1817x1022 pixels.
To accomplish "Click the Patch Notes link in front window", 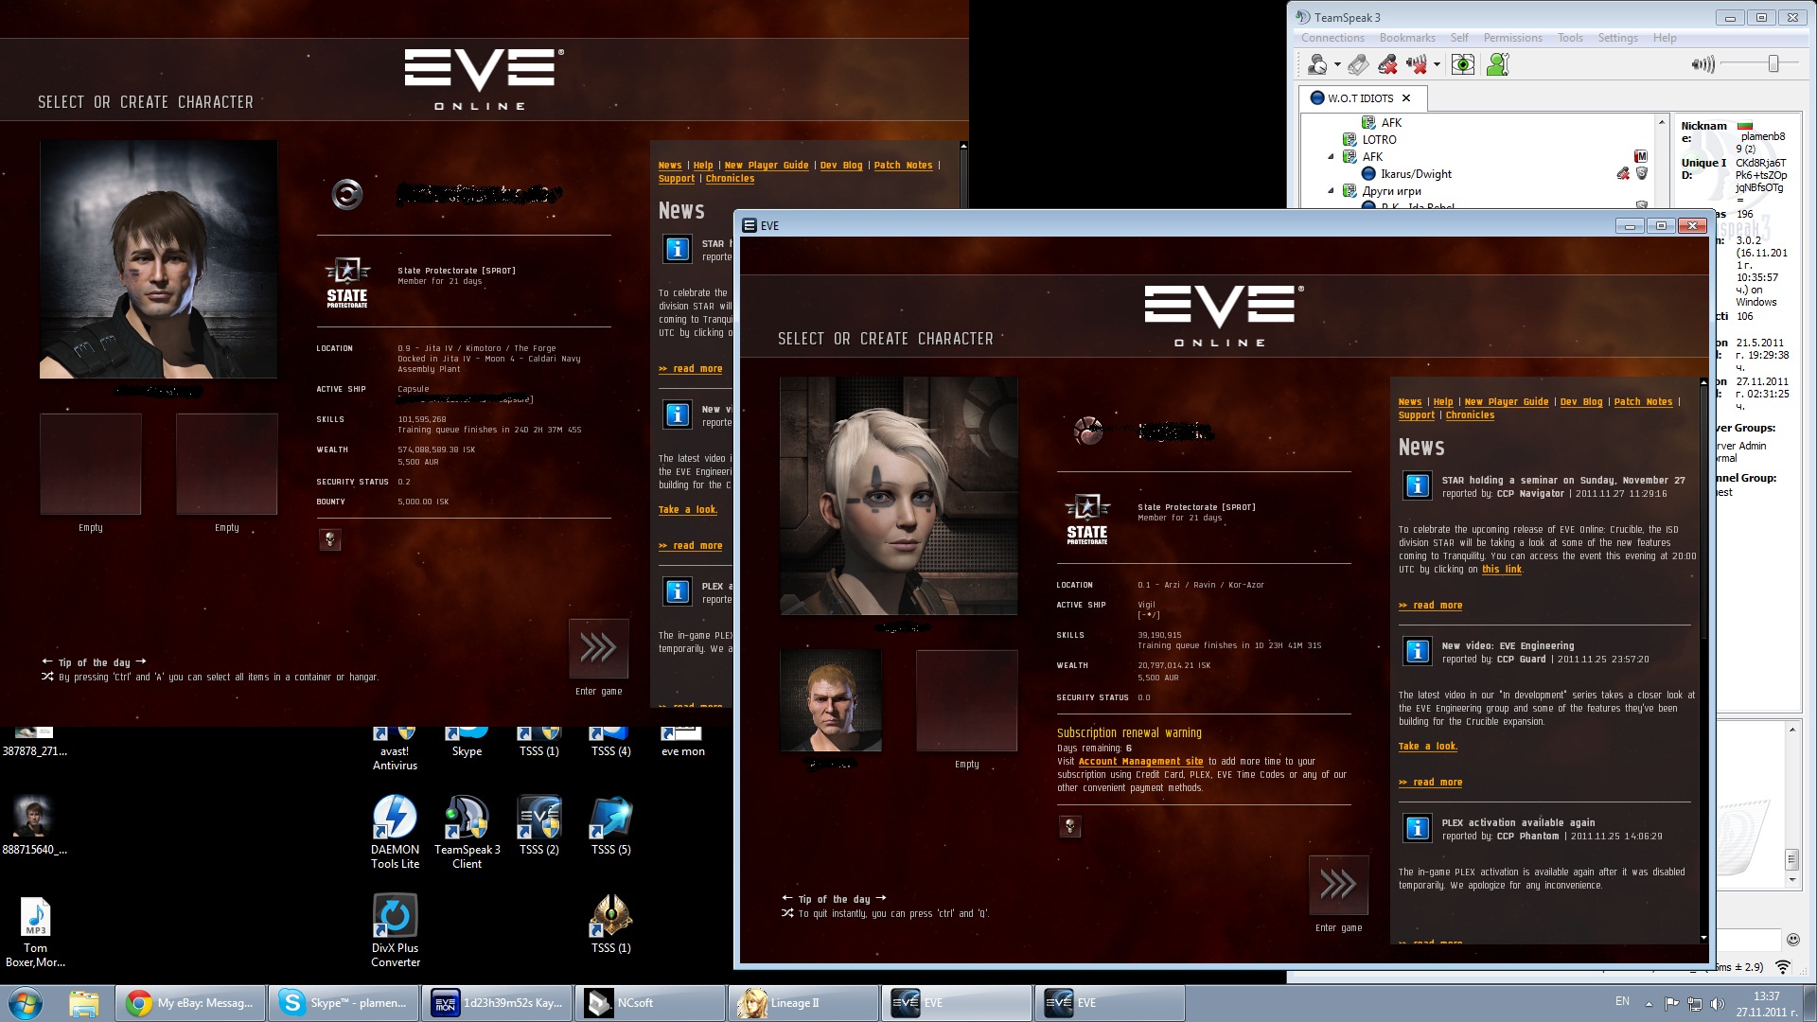I will tap(1643, 402).
